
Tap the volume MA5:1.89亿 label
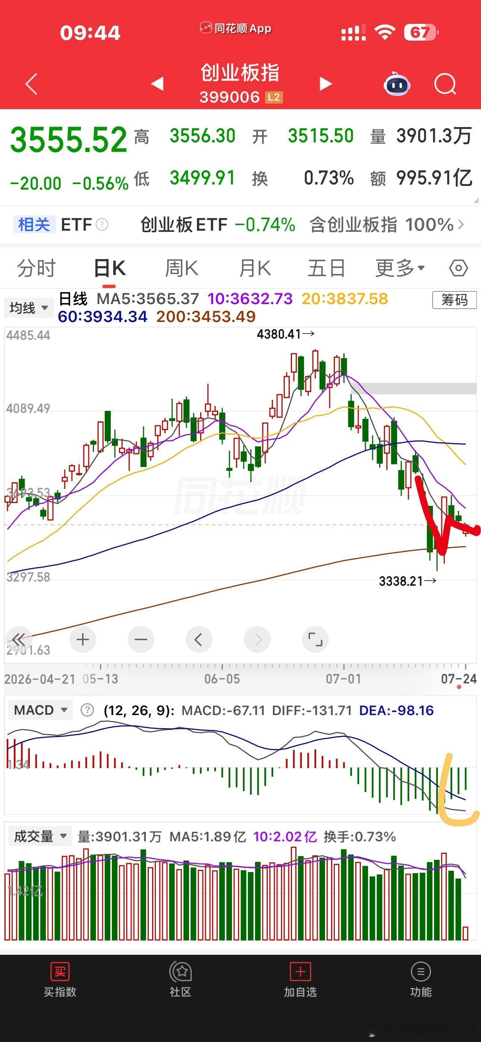pos(208,837)
